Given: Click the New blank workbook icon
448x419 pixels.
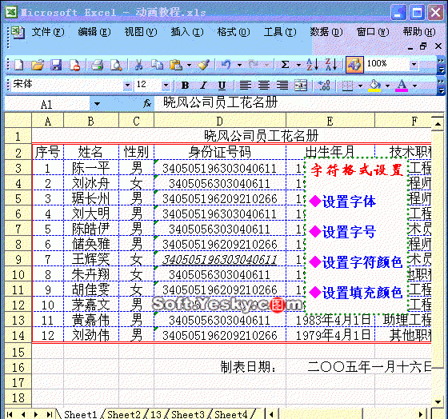Looking at the screenshot, I should (19, 65).
